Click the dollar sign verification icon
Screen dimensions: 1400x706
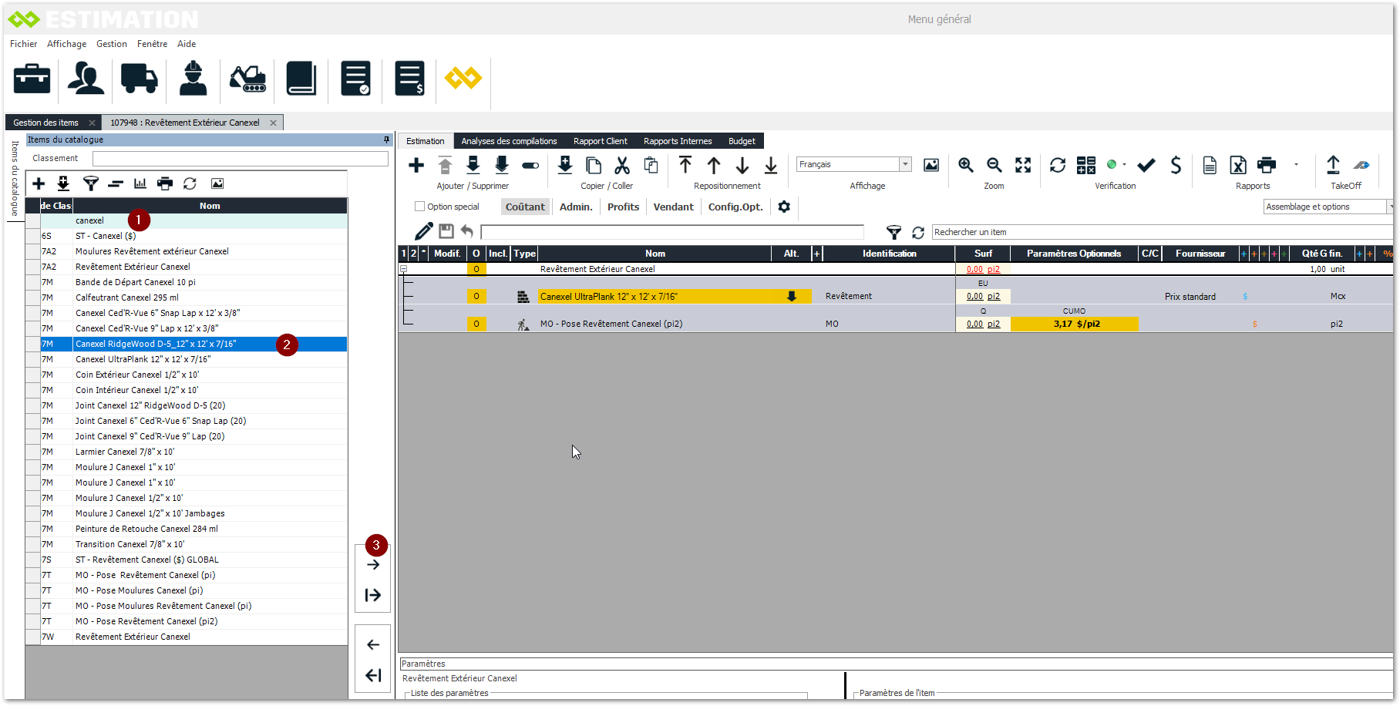click(x=1175, y=165)
